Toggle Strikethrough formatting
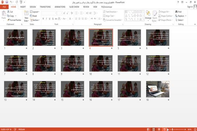Screen dimensions: 197x131 pyautogui.click(x=56, y=19)
